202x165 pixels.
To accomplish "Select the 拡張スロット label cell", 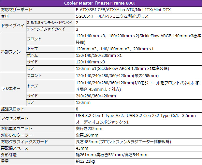I will [37, 109].
